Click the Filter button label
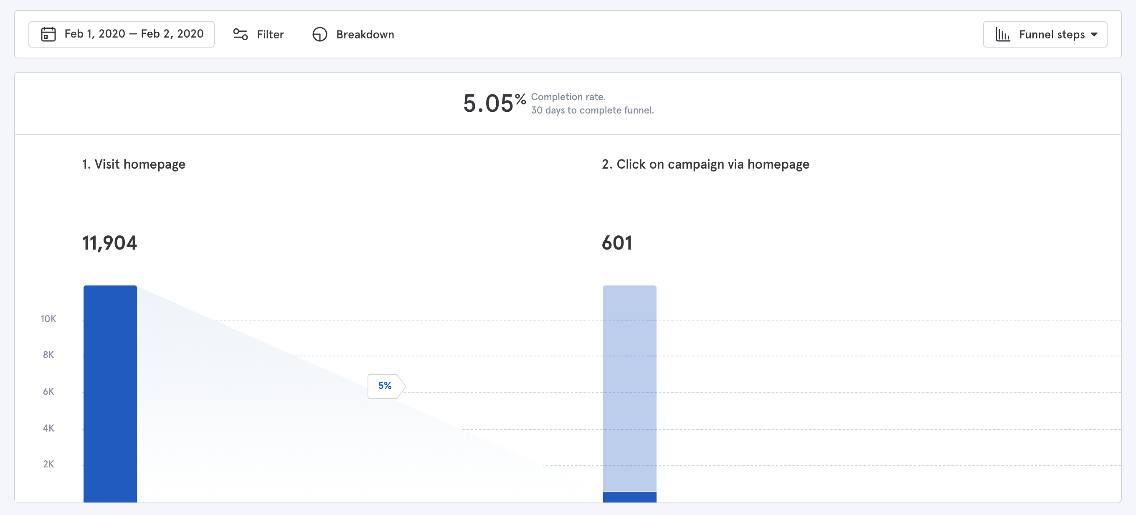 pyautogui.click(x=270, y=34)
